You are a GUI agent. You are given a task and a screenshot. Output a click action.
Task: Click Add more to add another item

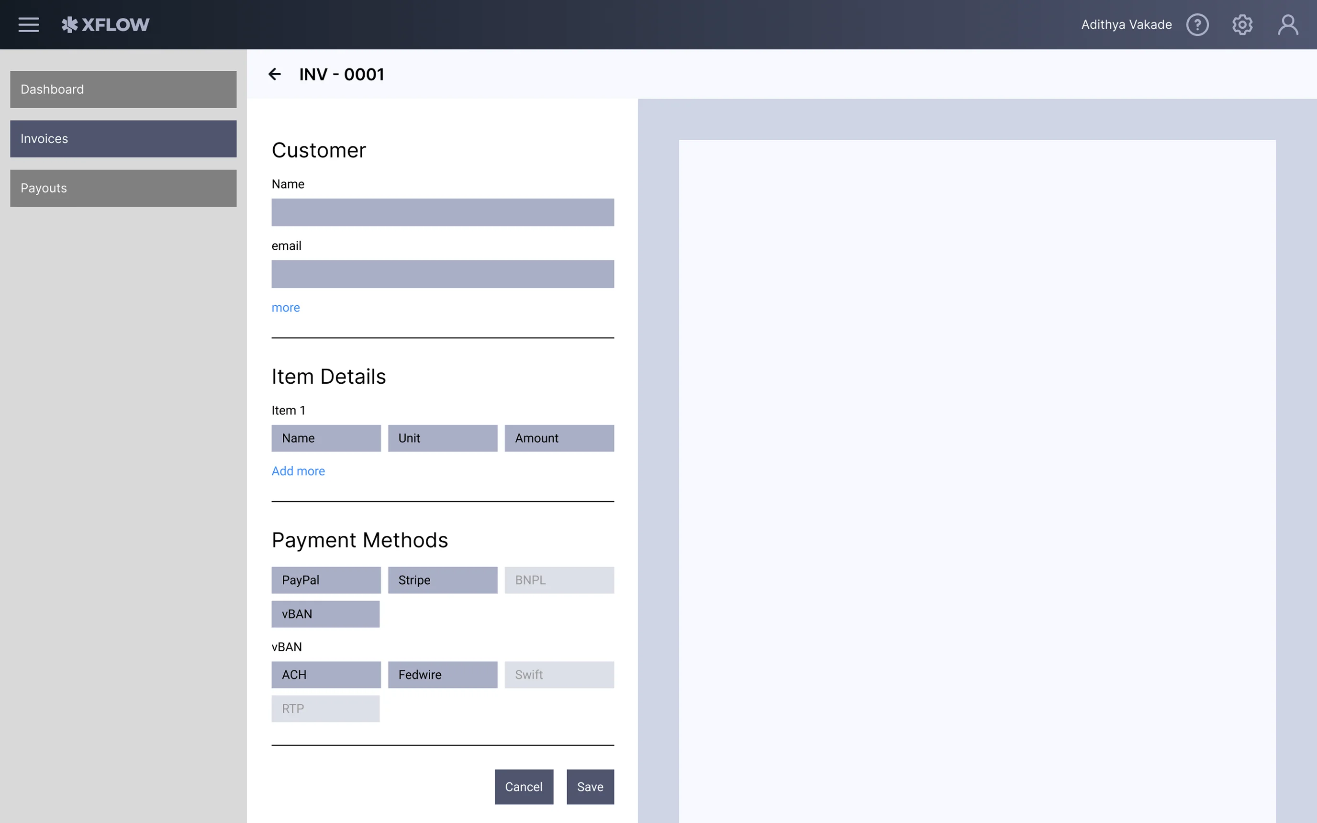[298, 470]
